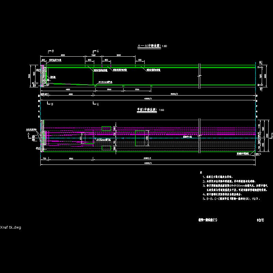Select note line 1 in the notes block
273x273 pixels.
(218, 177)
